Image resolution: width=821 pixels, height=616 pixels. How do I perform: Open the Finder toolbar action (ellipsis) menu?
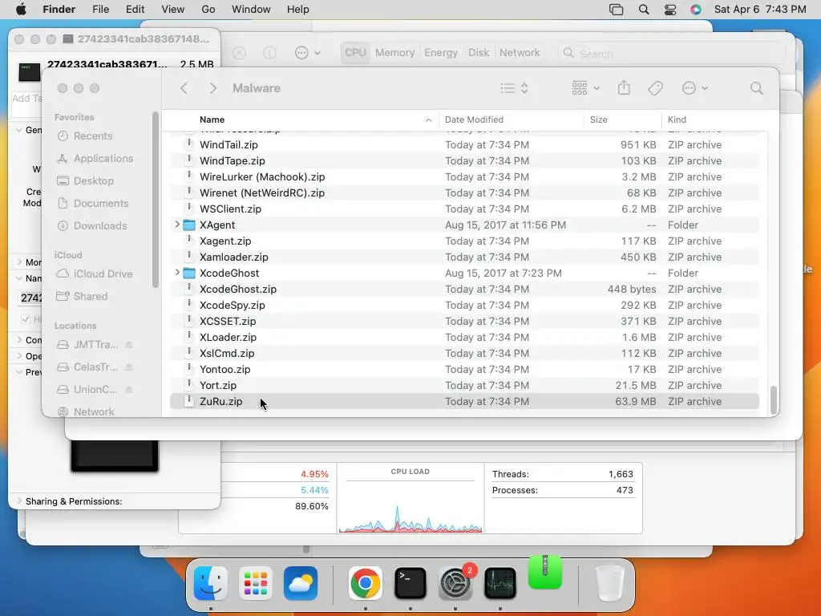tap(695, 88)
